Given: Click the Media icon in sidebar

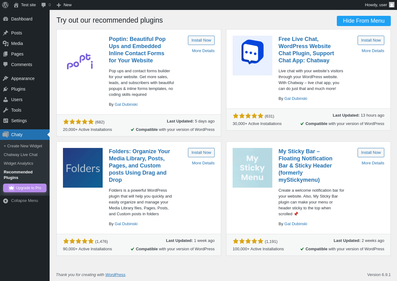Looking at the screenshot, I should coord(6,43).
